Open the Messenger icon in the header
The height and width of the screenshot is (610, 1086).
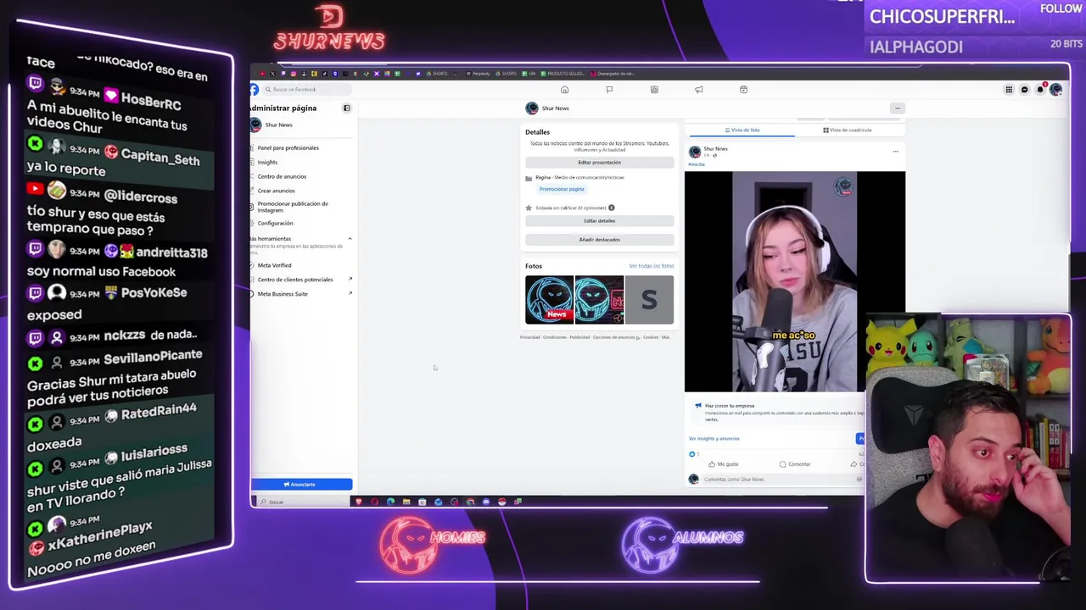point(1024,89)
